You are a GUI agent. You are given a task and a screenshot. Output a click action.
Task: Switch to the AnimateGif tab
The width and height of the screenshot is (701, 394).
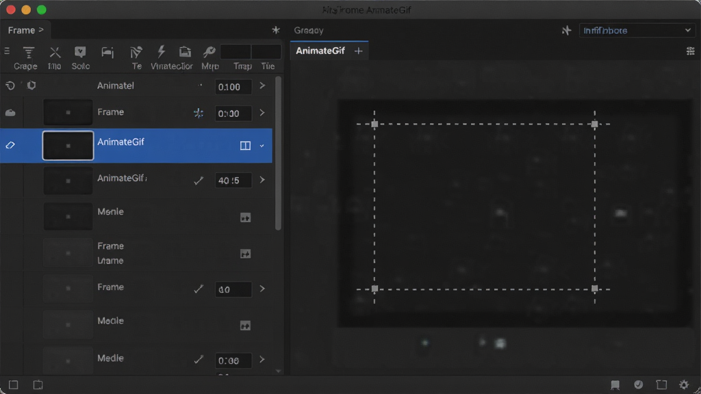coord(320,51)
